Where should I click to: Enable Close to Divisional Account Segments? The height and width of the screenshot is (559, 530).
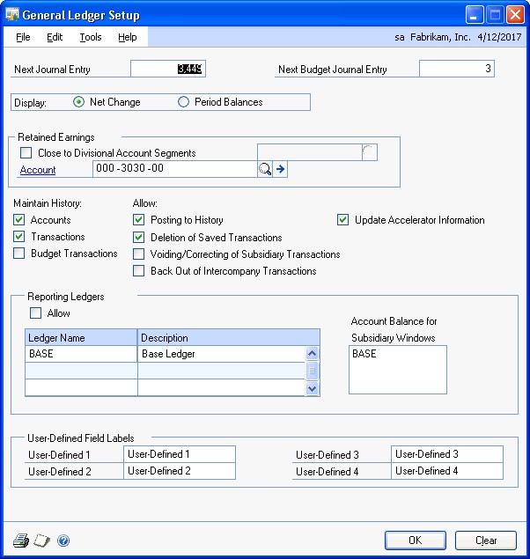point(26,153)
